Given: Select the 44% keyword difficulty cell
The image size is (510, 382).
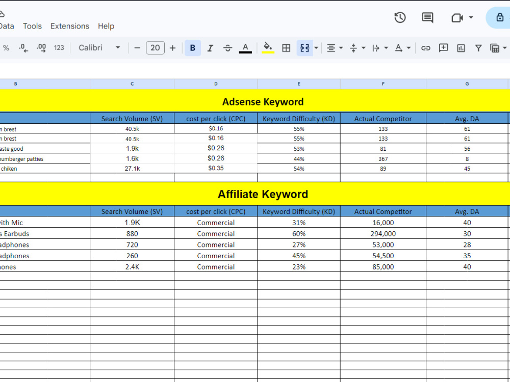Looking at the screenshot, I should click(299, 159).
